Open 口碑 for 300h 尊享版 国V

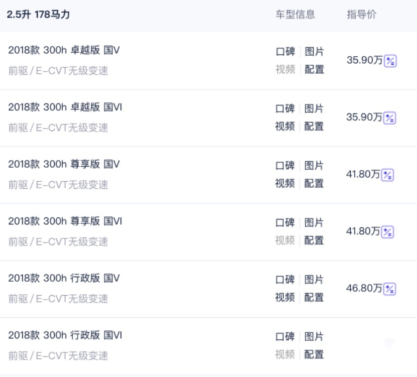pos(285,166)
